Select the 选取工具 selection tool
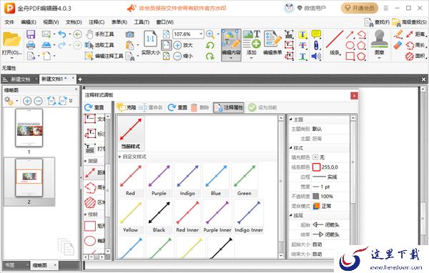 pos(99,45)
